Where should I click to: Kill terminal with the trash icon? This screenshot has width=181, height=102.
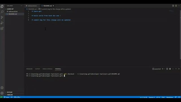click(170, 69)
